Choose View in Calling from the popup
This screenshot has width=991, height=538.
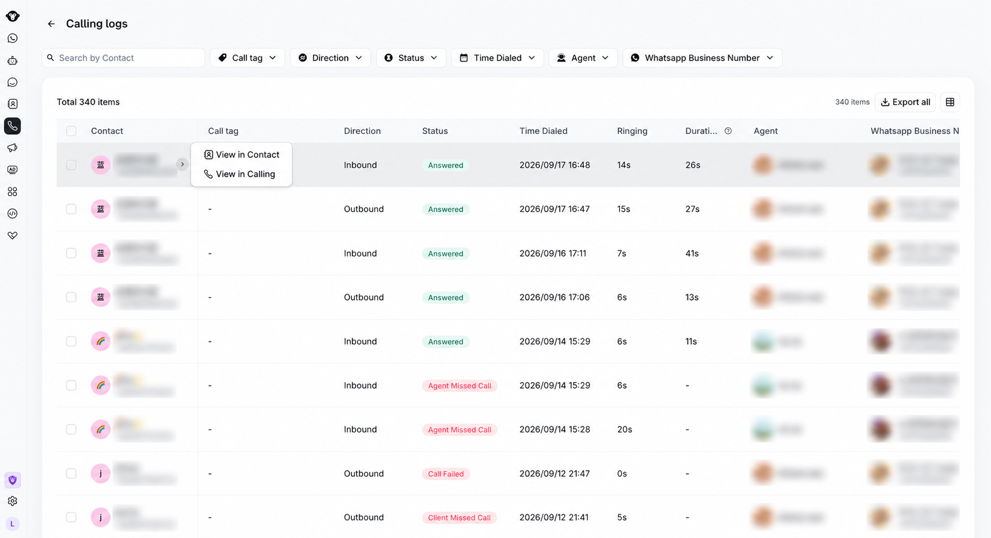[x=239, y=174]
